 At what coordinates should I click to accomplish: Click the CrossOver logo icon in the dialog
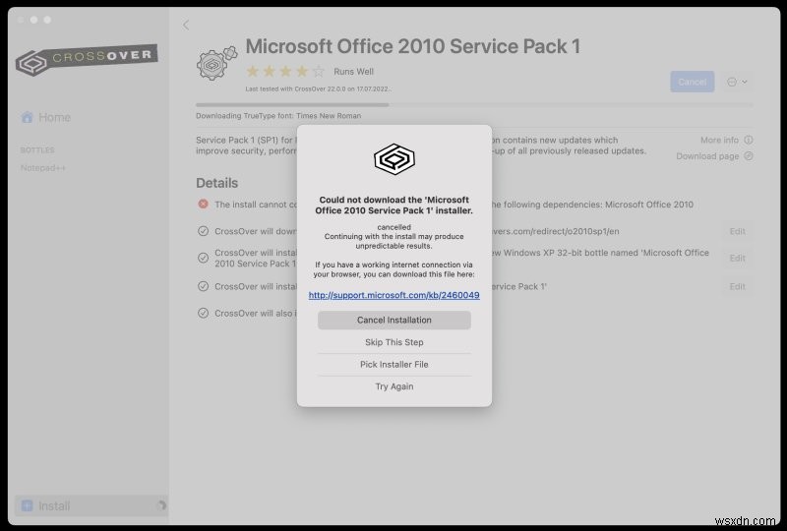[x=394, y=159]
